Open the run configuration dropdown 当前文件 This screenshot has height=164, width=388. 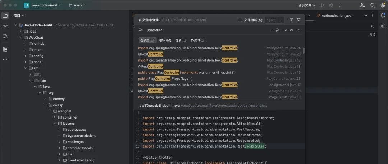(x=306, y=5)
